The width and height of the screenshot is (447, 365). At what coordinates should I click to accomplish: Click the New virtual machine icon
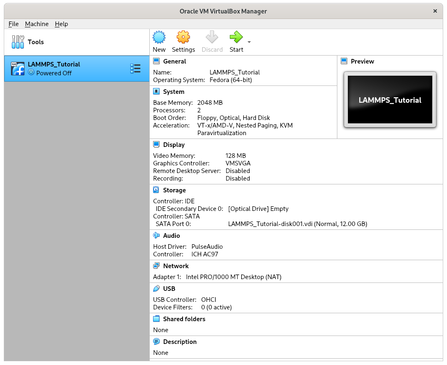(x=159, y=37)
